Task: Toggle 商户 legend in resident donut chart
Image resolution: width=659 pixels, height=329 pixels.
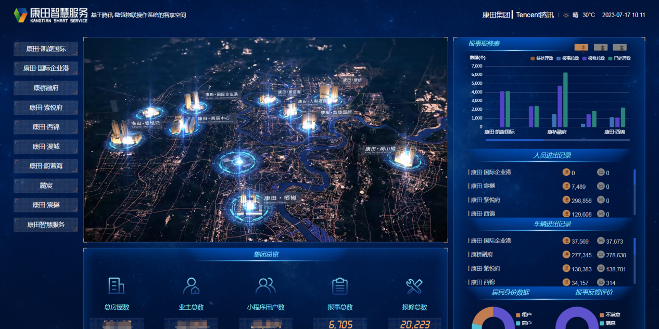Action: pyautogui.click(x=523, y=323)
